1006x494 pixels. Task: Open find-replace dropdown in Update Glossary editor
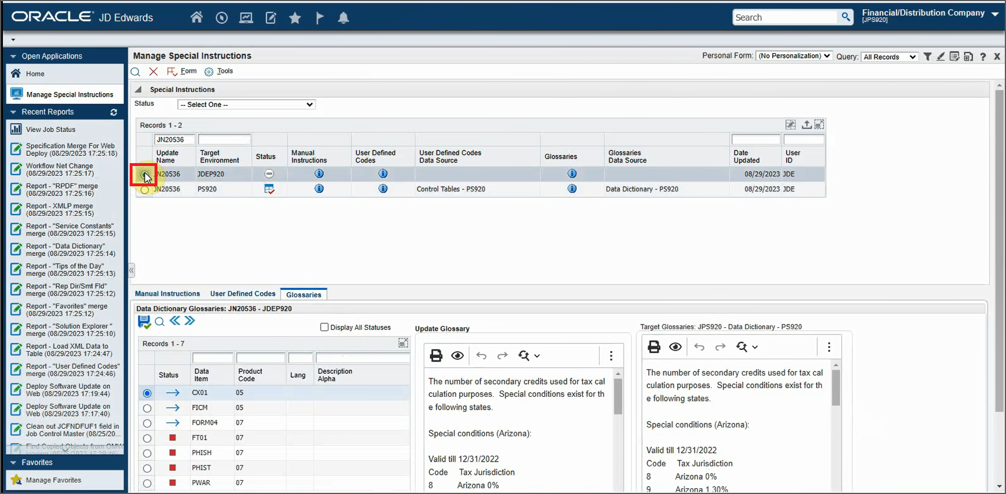tap(529, 356)
